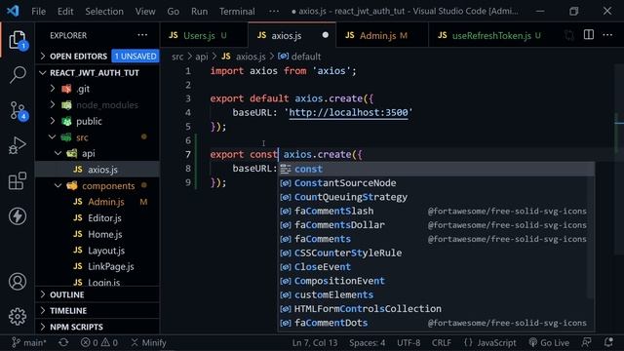
Task: Click Minify in the status bar
Action: pos(148,342)
